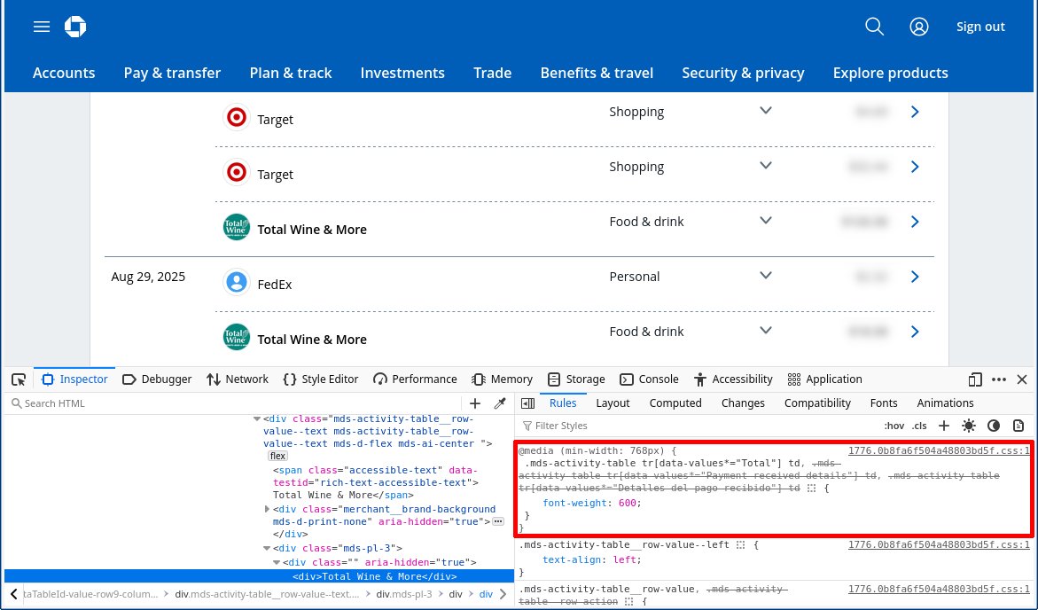Viewport: 1038px width, 610px height.
Task: Select the Compatibility sidebar tab
Action: click(x=817, y=403)
